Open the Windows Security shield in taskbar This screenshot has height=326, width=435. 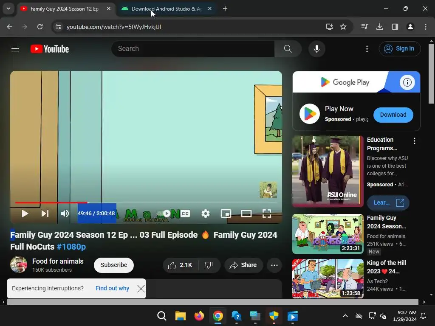click(x=274, y=316)
